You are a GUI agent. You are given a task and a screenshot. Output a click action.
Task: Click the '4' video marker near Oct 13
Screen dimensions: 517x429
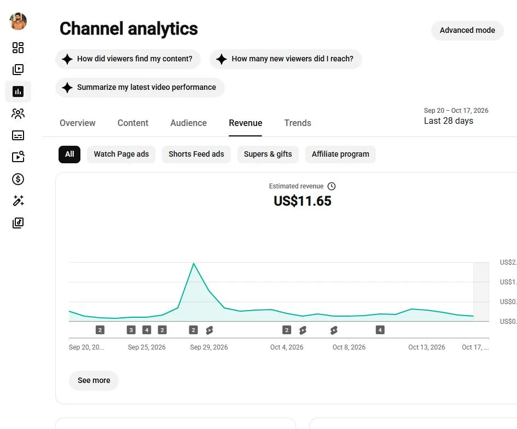[380, 330]
